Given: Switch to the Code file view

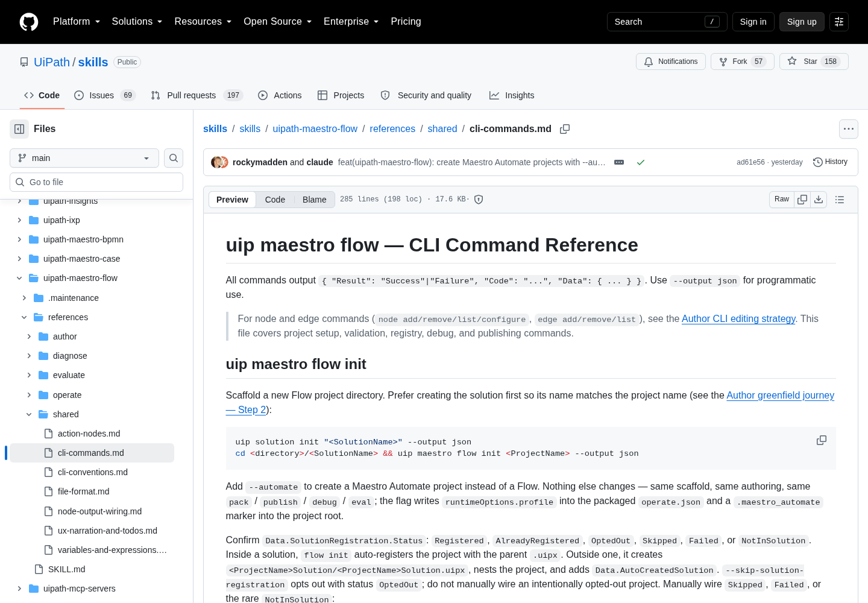Looking at the screenshot, I should [275, 200].
